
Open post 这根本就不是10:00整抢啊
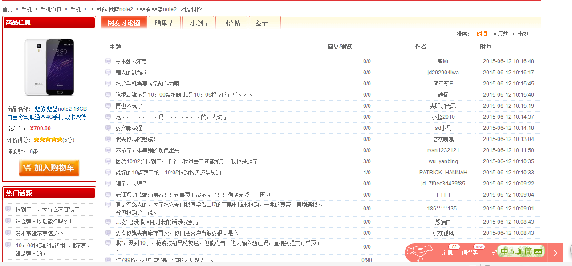pos(184,95)
